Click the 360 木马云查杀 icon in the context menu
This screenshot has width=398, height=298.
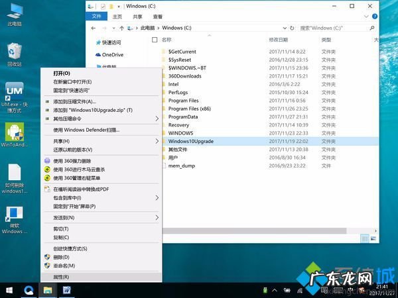pyautogui.click(x=47, y=170)
